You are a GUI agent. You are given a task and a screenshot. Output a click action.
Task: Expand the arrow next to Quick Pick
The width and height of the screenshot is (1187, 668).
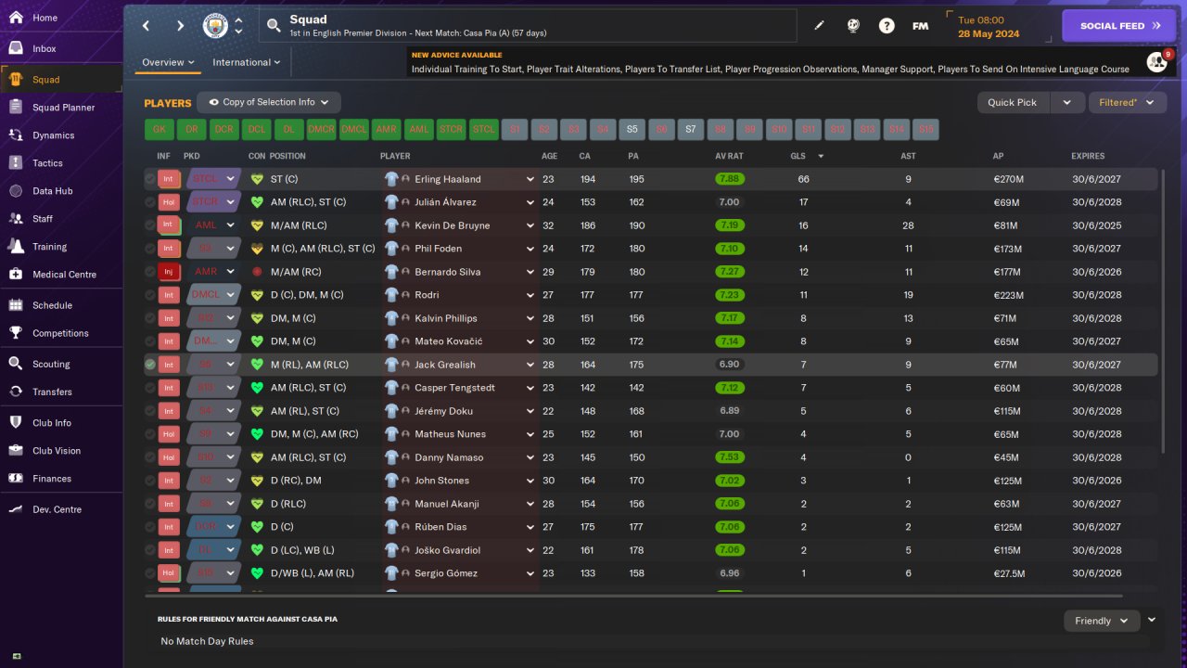(1066, 102)
